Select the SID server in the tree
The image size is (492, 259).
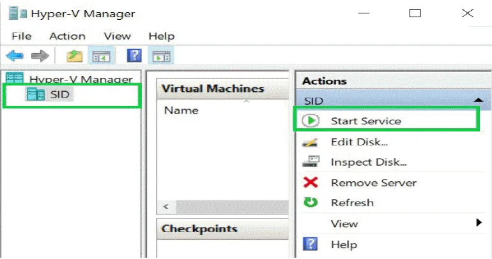coord(59,94)
